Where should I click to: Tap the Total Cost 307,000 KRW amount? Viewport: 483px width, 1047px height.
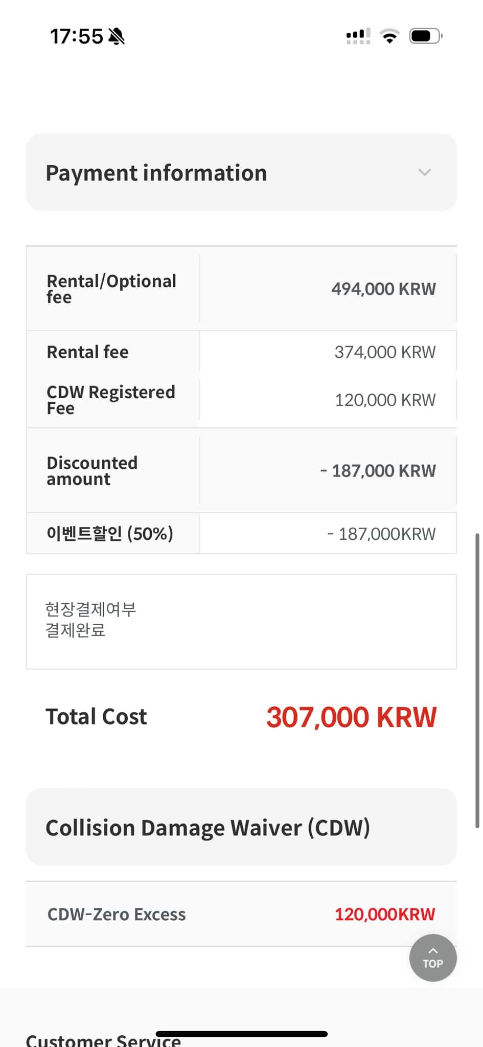click(351, 717)
